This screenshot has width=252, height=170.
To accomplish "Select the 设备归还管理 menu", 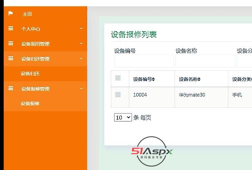I will coord(45,59).
